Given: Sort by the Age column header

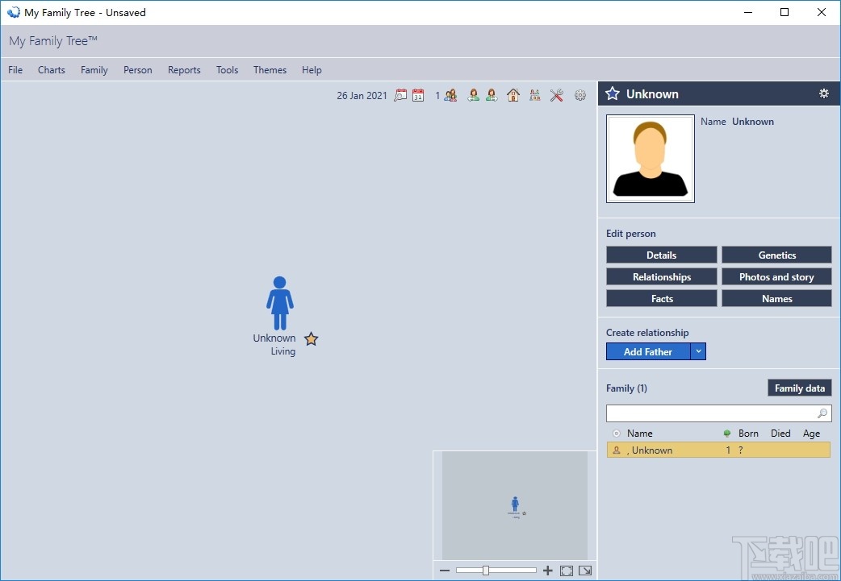Looking at the screenshot, I should tap(811, 434).
